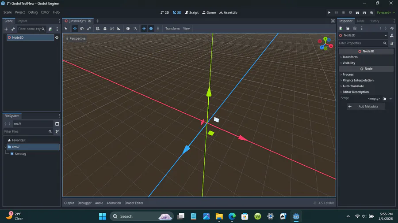Select Node3D in the scene tree
The height and width of the screenshot is (223, 398).
[x=30, y=37]
